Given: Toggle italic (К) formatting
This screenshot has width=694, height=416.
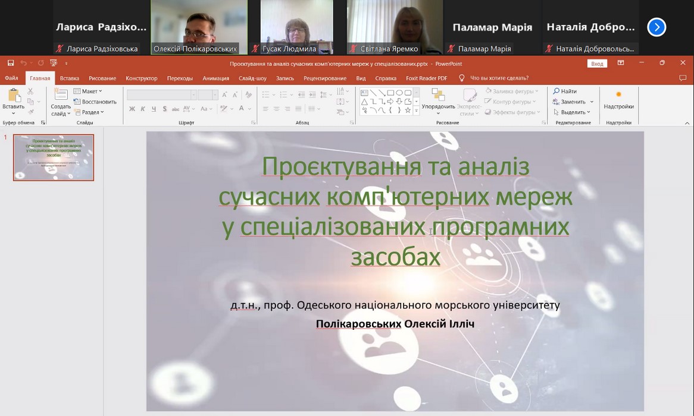Looking at the screenshot, I should point(143,109).
